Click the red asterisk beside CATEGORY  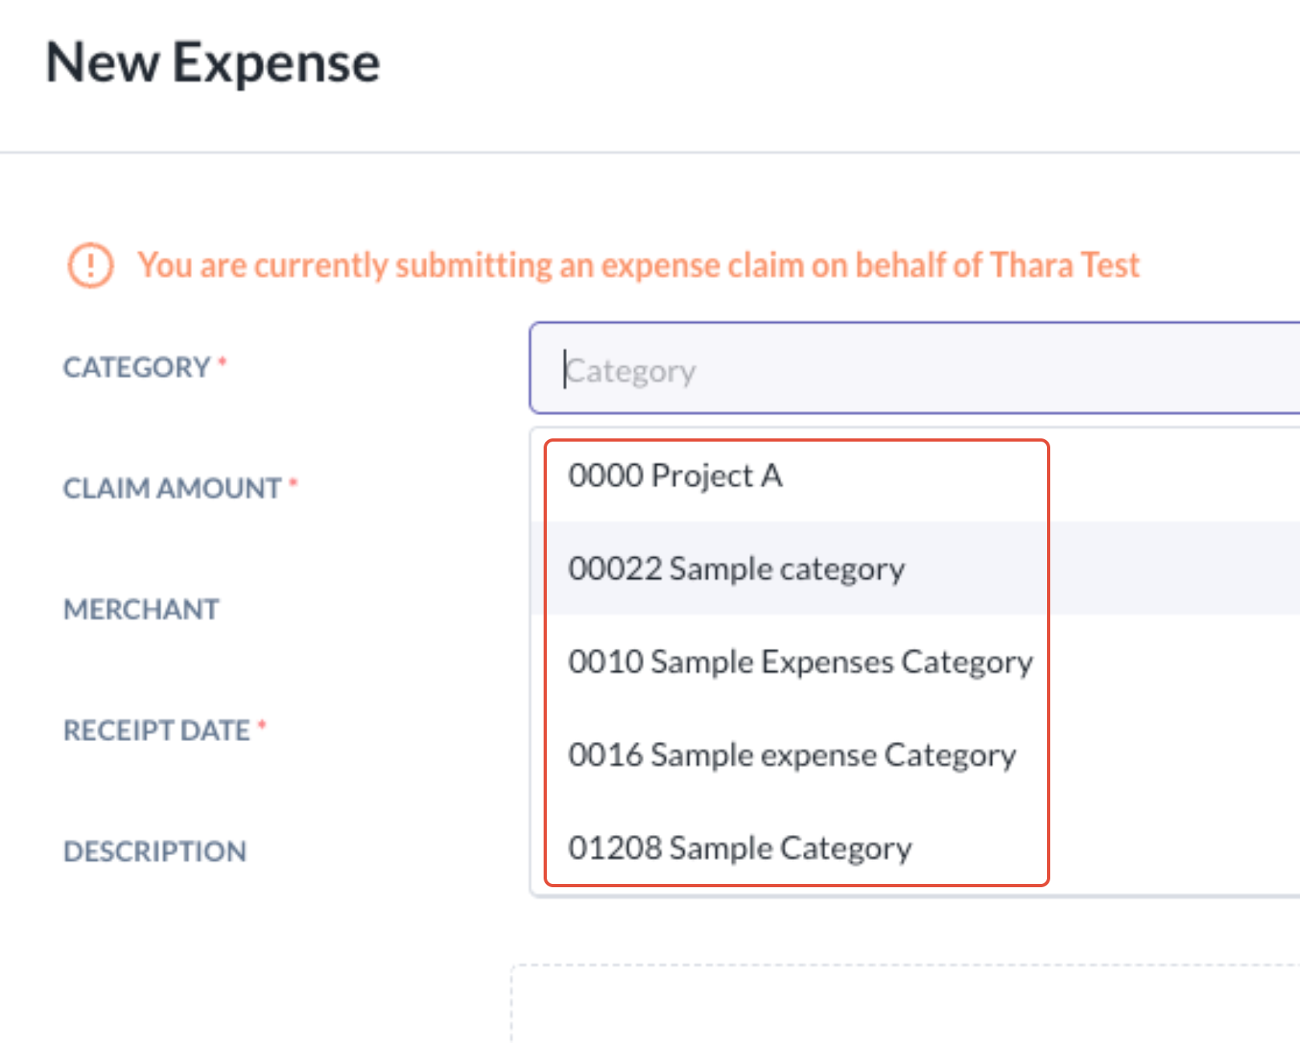pyautogui.click(x=222, y=363)
